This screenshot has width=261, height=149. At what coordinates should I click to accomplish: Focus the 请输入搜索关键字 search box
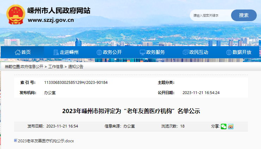click(210, 15)
